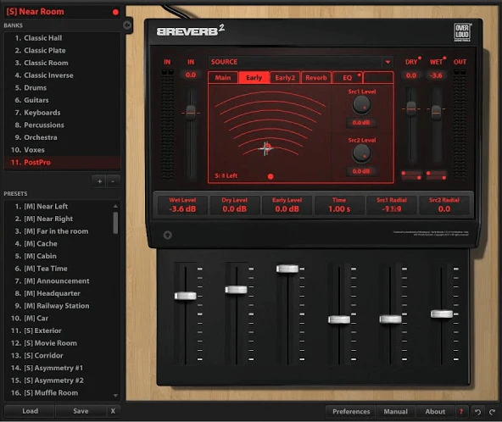Click the first hardware fader under Wet Level
Image resolution: width=502 pixels, height=422 pixels.
186,296
